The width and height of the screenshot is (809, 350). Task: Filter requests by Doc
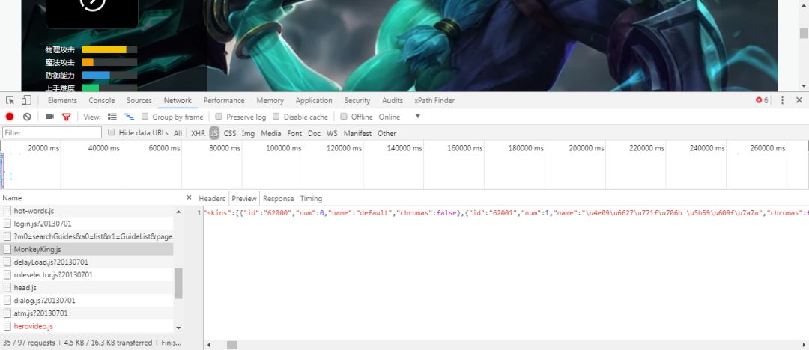314,133
